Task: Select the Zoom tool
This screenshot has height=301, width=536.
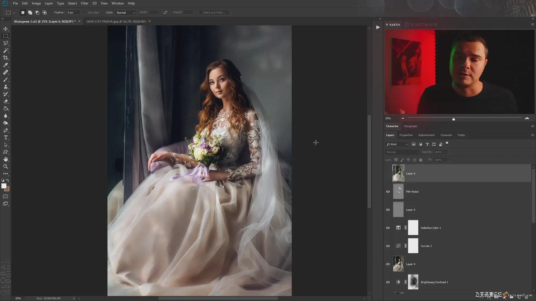Action: [x=6, y=166]
